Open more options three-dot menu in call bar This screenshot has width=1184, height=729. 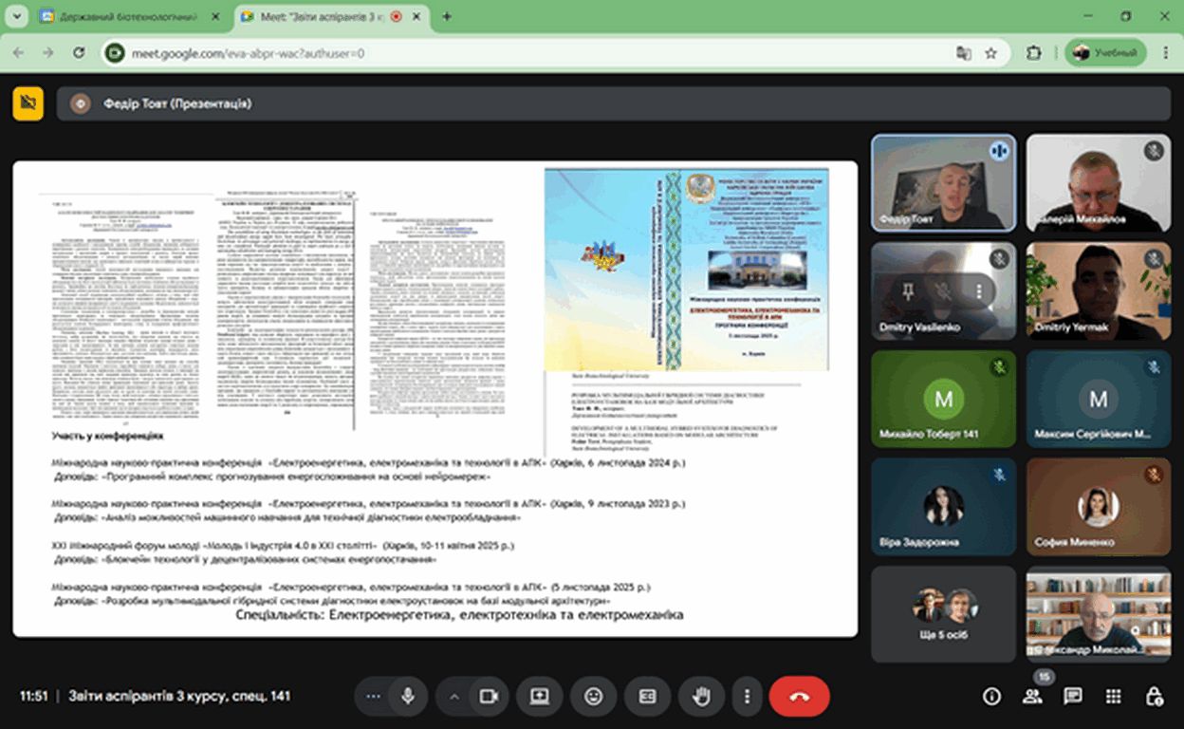(x=749, y=696)
